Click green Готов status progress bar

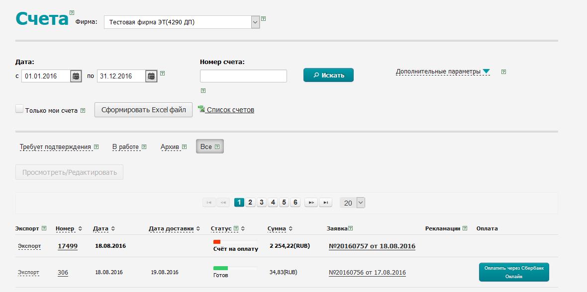[220, 268]
